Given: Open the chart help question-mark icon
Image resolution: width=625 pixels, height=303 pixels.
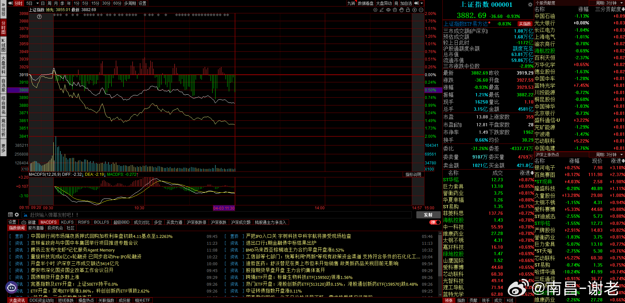Looking at the screenshot, I should [39, 17].
